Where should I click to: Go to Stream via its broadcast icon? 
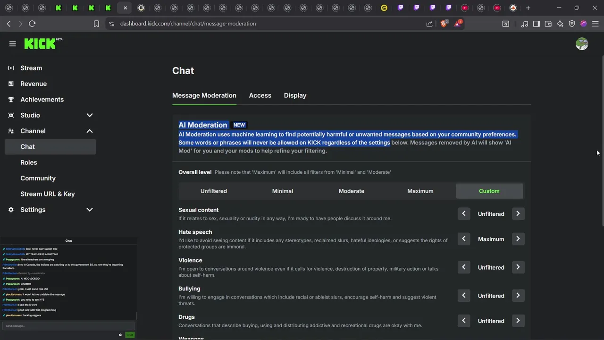pos(11,68)
